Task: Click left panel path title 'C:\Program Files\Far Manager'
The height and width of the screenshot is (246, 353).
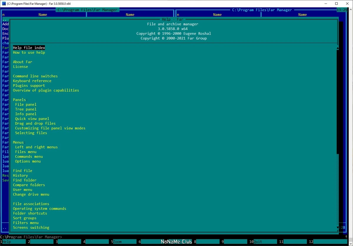Action: pyautogui.click(x=87, y=10)
